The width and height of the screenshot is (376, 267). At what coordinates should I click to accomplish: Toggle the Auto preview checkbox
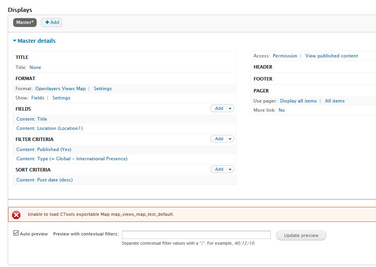click(16, 233)
